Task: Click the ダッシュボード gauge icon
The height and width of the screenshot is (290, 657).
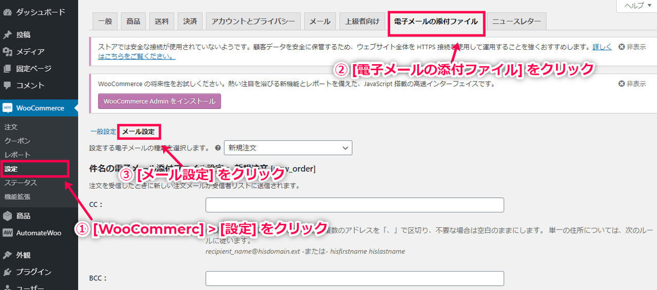Action: click(x=7, y=11)
